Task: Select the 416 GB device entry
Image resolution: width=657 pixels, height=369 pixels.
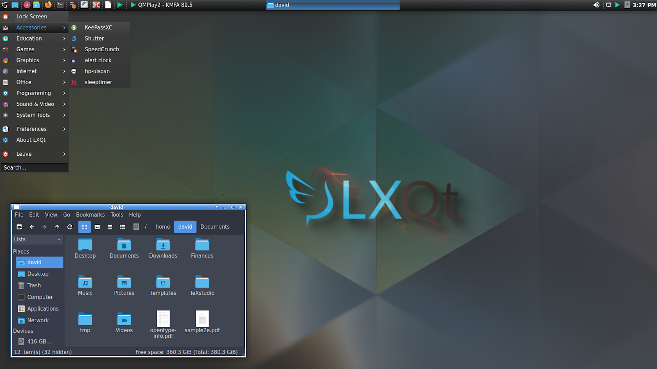Action: click(x=39, y=342)
